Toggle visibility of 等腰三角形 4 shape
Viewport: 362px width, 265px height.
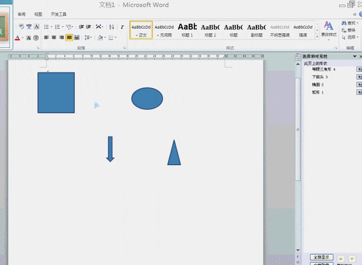pos(359,69)
